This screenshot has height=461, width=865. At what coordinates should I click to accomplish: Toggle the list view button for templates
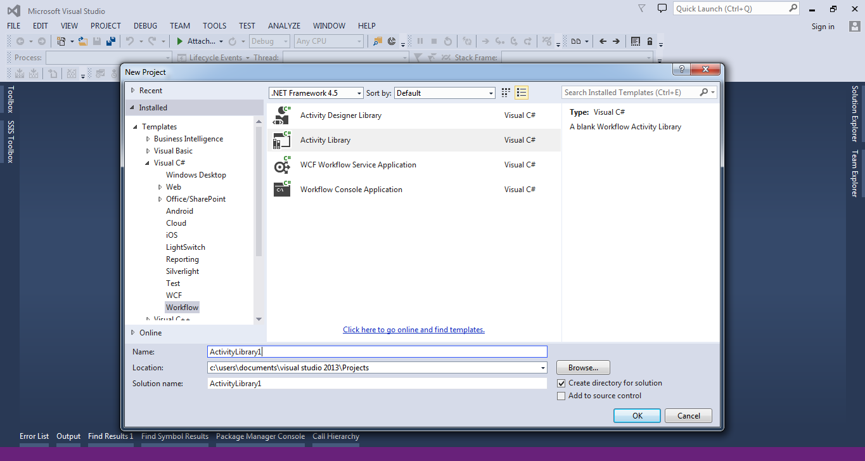tap(521, 92)
